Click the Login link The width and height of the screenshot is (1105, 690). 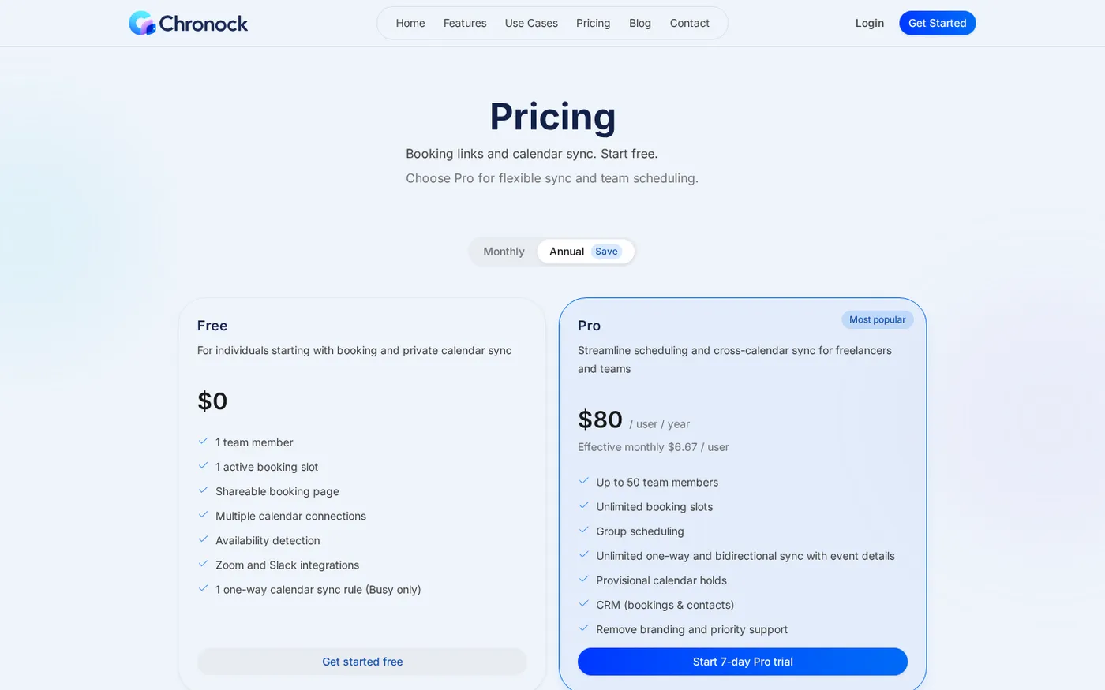(870, 23)
